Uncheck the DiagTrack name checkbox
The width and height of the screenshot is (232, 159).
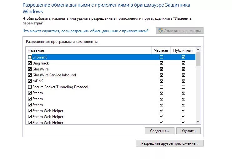click(x=30, y=63)
